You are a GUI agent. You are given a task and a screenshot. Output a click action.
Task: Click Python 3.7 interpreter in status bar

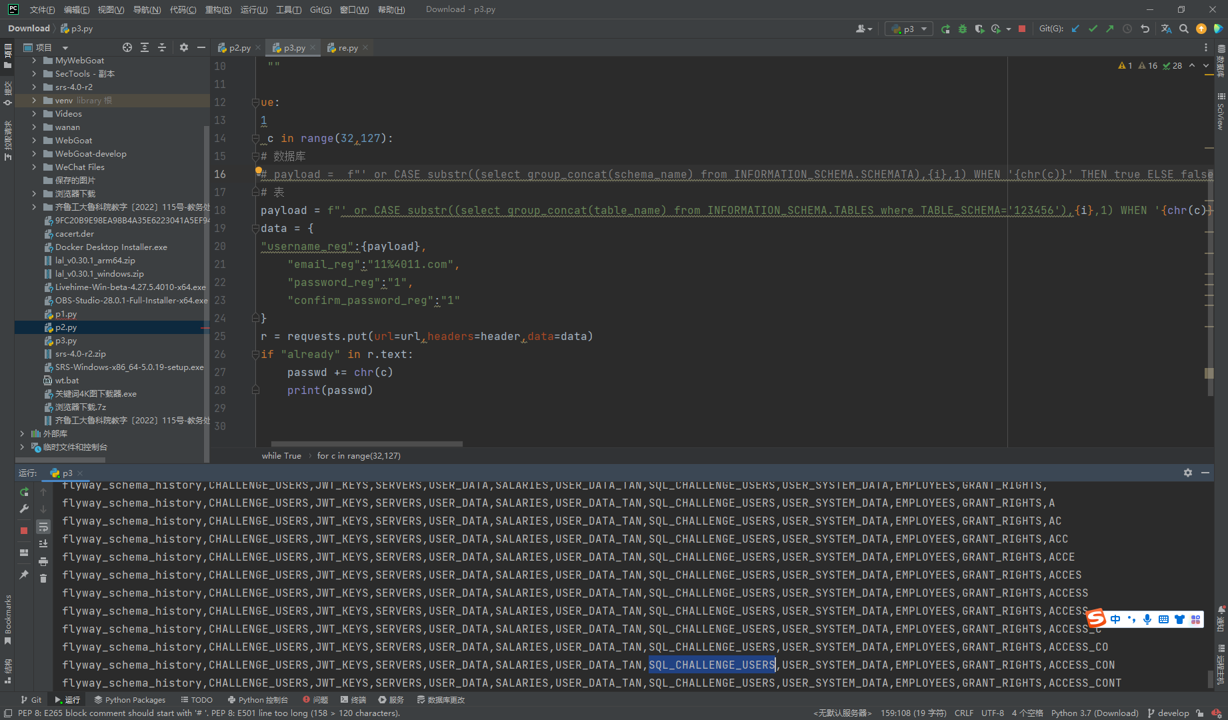pos(1095,713)
